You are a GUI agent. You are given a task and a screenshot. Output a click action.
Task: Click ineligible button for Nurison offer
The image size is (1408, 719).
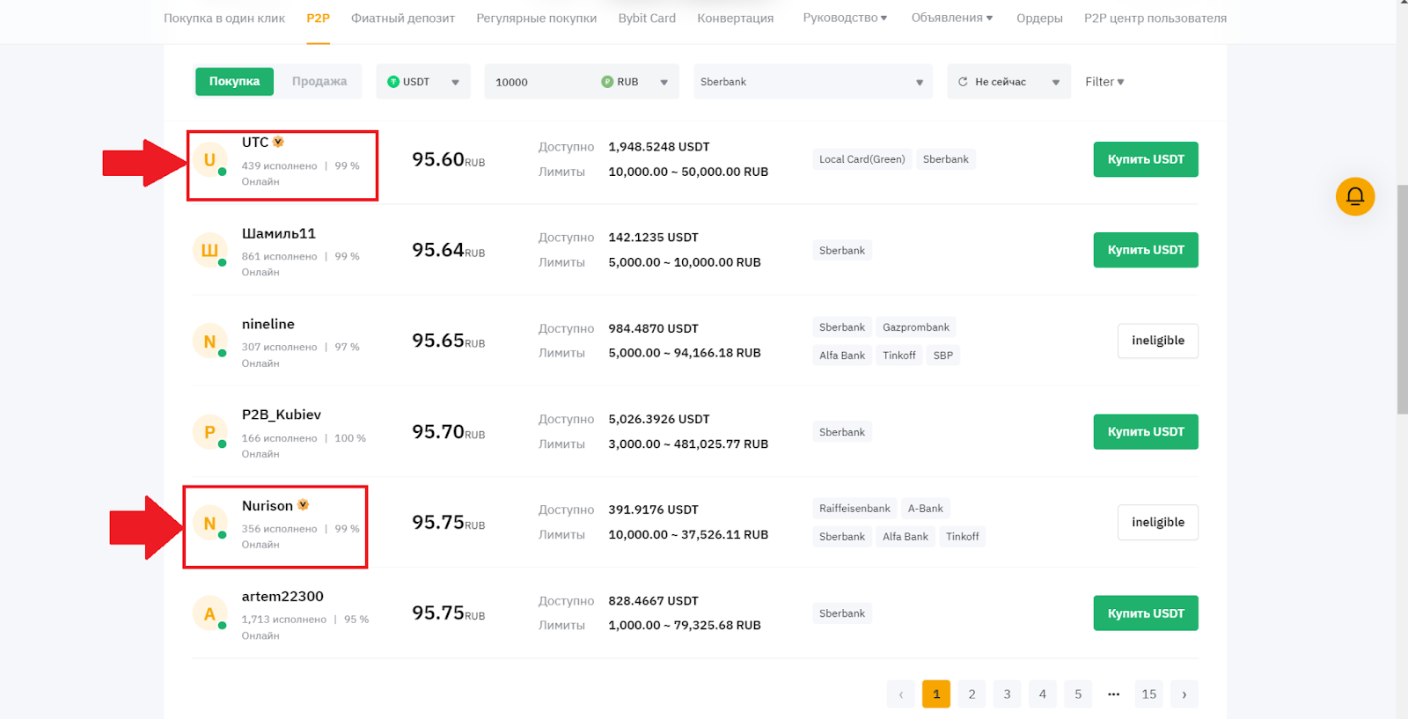[1158, 522]
